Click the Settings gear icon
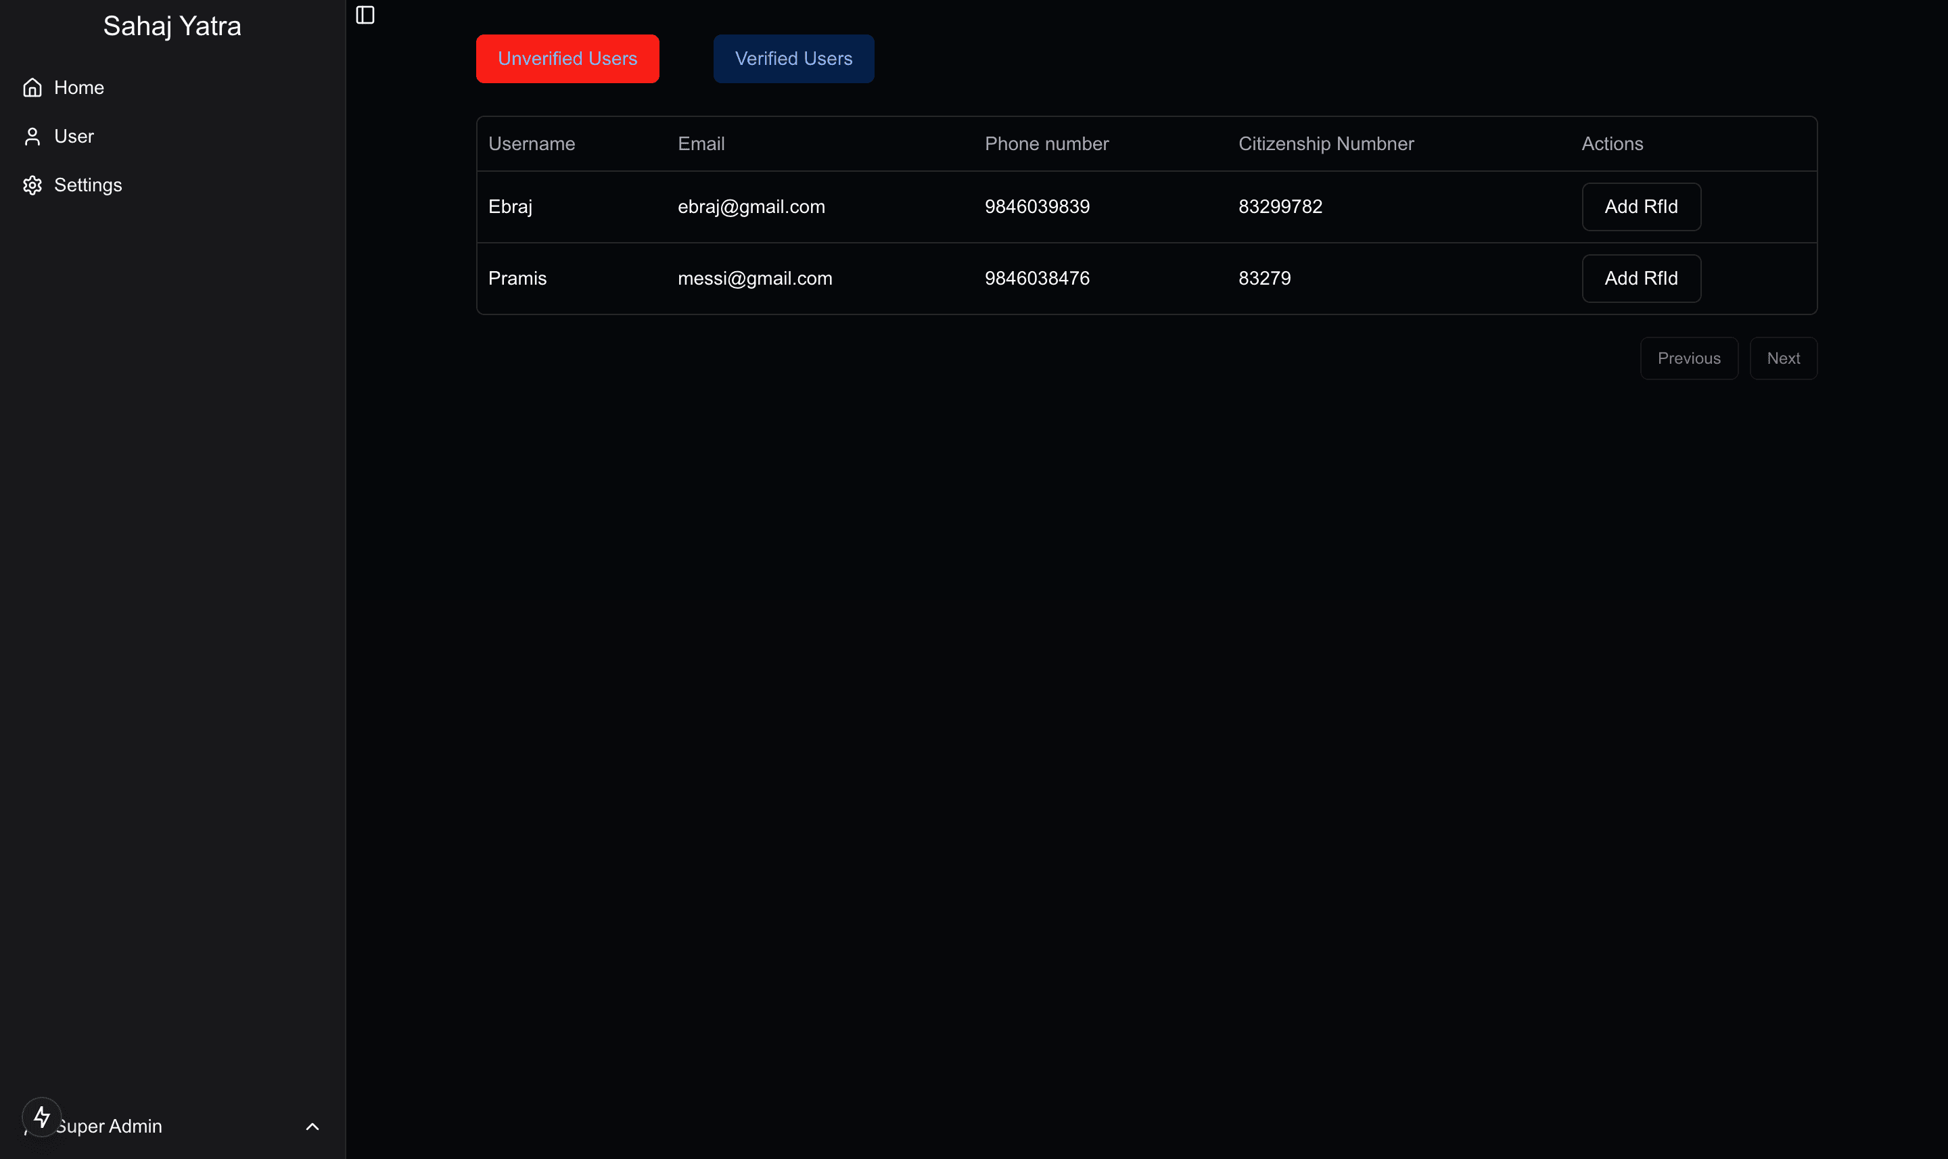Image resolution: width=1948 pixels, height=1159 pixels. (x=32, y=185)
